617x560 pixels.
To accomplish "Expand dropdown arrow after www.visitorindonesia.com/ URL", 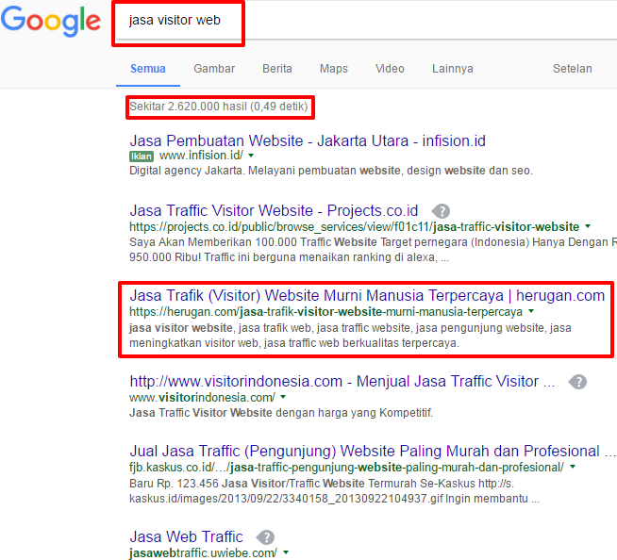I will [x=283, y=397].
